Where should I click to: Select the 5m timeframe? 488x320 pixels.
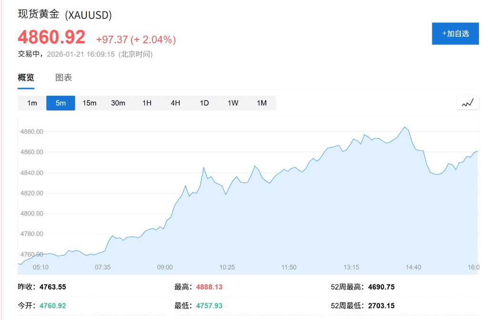[x=61, y=103]
